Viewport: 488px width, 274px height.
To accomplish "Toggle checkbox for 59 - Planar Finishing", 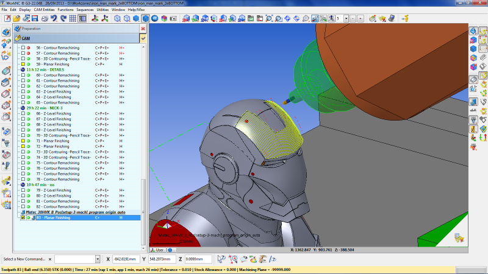I will [x=23, y=64].
